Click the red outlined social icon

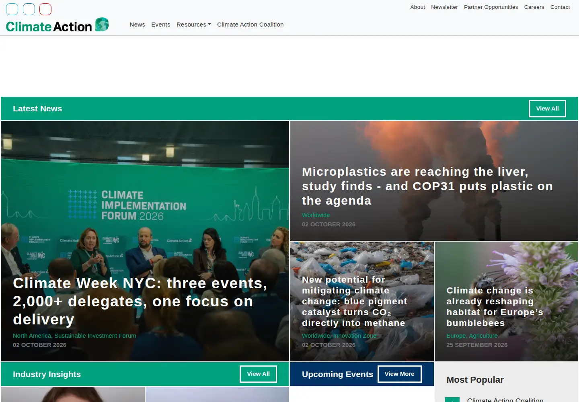point(45,9)
